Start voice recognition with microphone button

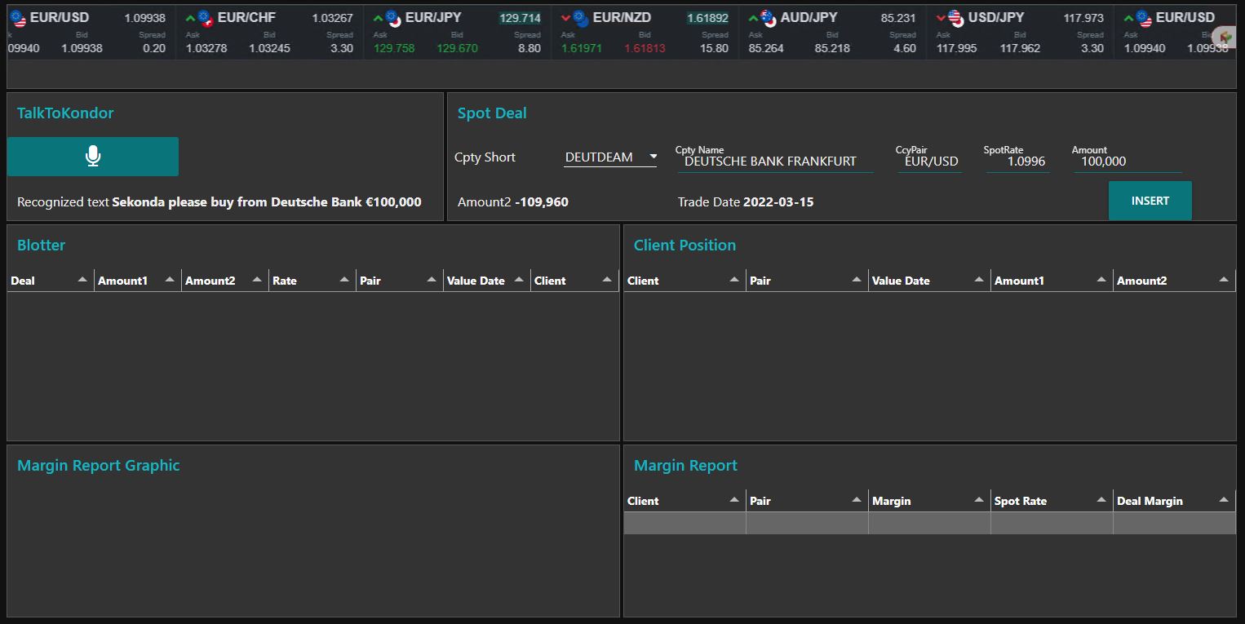93,157
